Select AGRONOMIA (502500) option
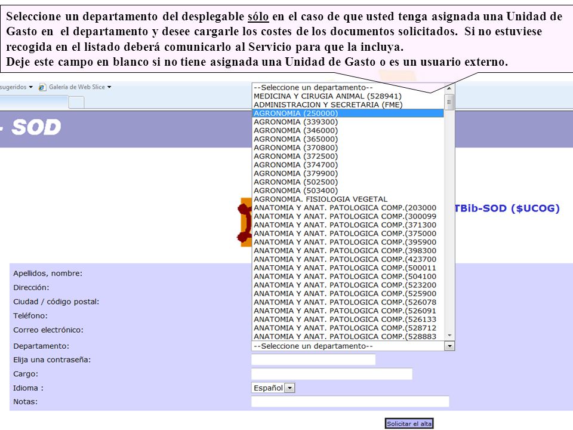This screenshot has width=573, height=430. click(x=348, y=182)
